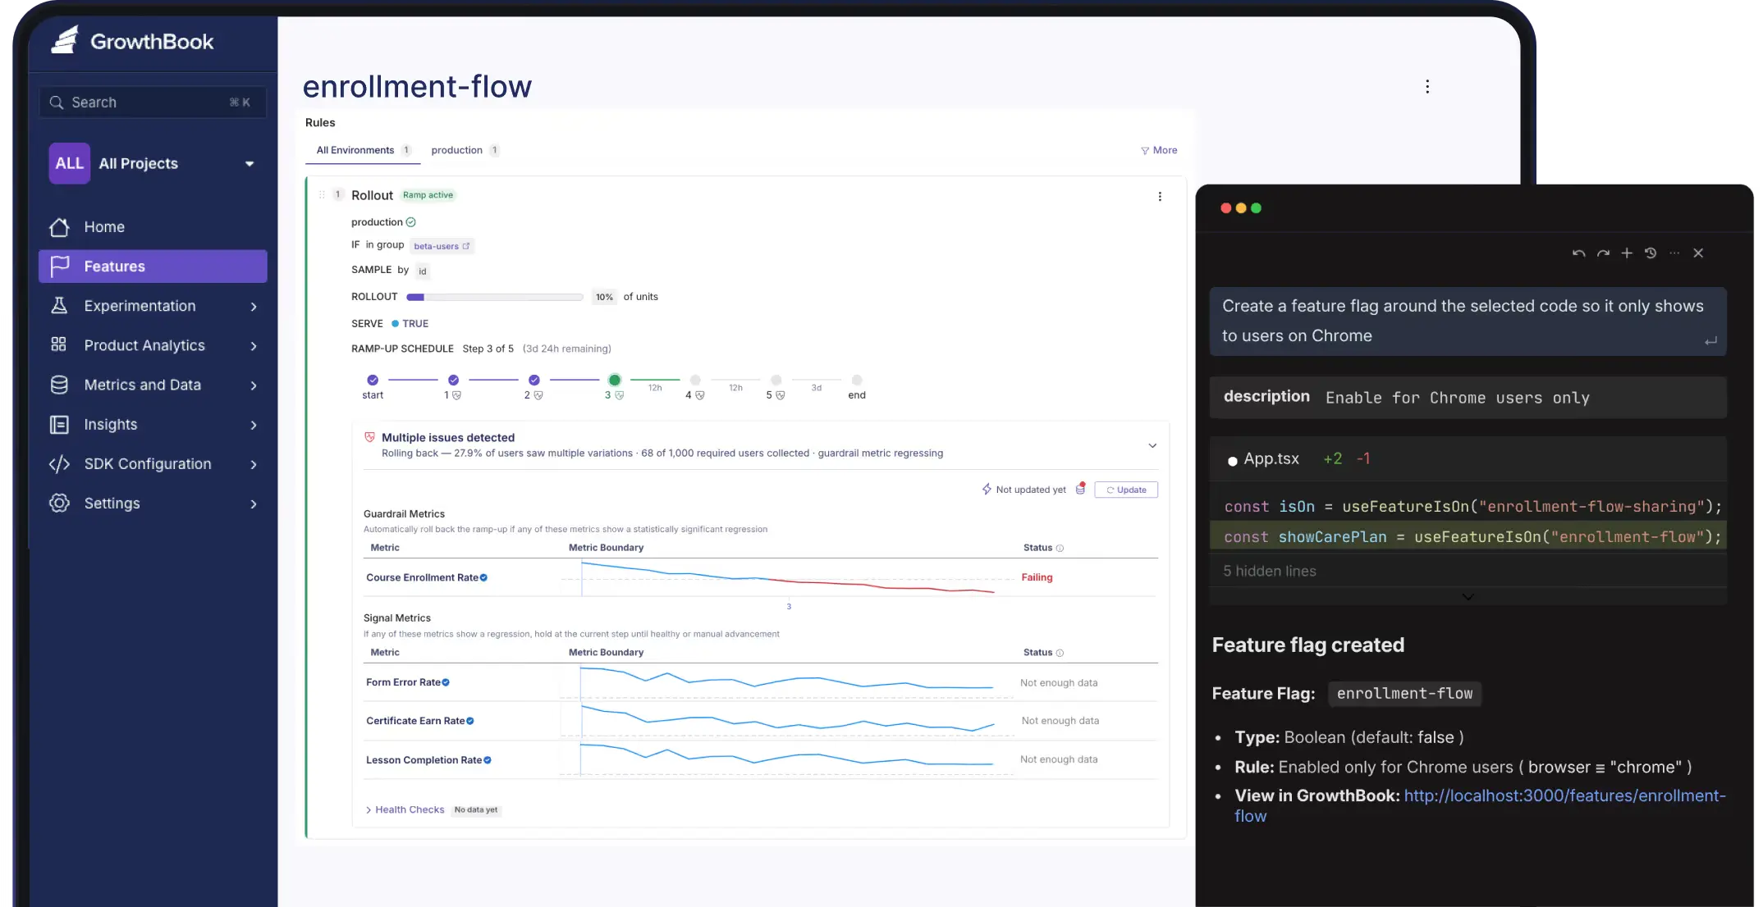Viewport: 1763px width, 907px height.
Task: Click the redo arrow in code panel
Action: click(1603, 253)
